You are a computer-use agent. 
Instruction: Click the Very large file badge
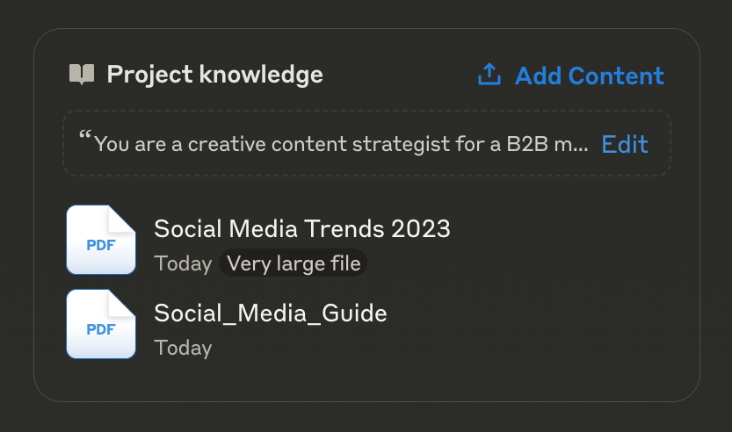tap(294, 263)
